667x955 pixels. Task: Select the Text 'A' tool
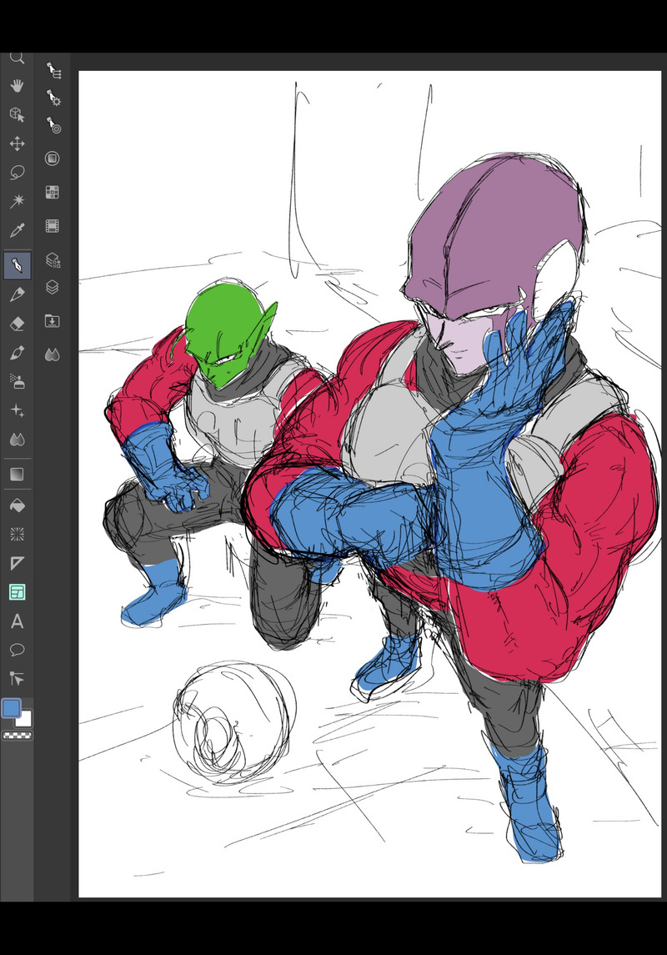point(17,621)
